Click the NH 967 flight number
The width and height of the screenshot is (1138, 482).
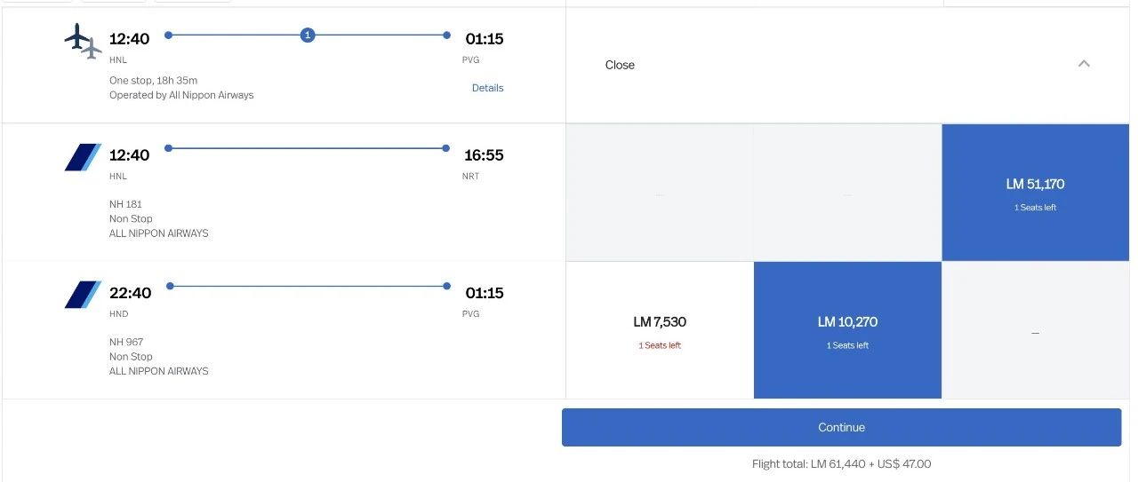coord(126,342)
